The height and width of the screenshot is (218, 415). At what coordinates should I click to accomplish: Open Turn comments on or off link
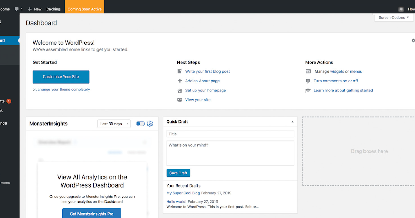(x=336, y=81)
